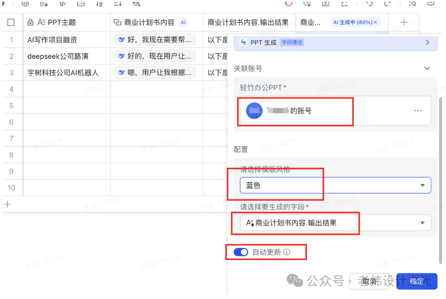Collapse the 关联账号 section
Image resolution: width=446 pixels, height=299 pixels.
(427, 68)
